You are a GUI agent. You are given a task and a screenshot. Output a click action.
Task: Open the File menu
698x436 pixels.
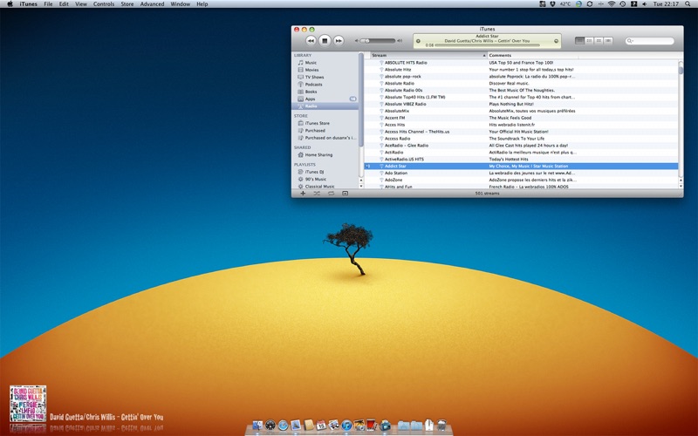point(48,4)
